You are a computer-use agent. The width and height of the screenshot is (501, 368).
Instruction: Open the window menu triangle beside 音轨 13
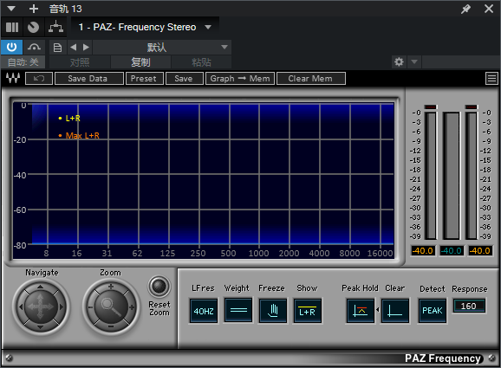(11, 9)
